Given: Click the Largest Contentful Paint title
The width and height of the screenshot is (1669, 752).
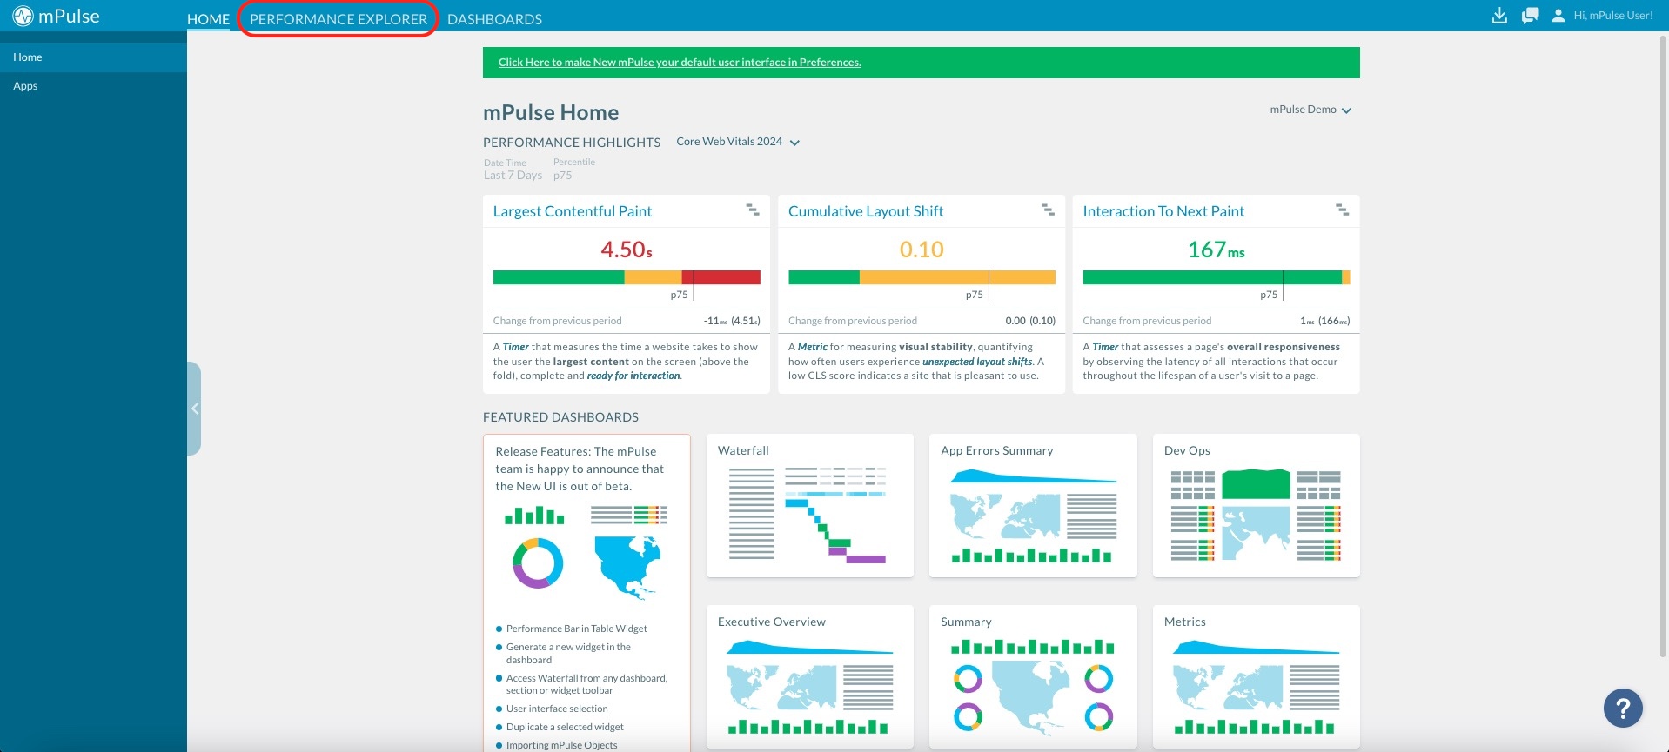Looking at the screenshot, I should pyautogui.click(x=572, y=211).
